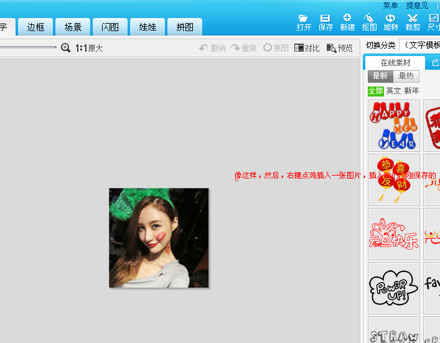Click the 重做 redo arrow
The width and height of the screenshot is (440, 343).
click(x=244, y=48)
